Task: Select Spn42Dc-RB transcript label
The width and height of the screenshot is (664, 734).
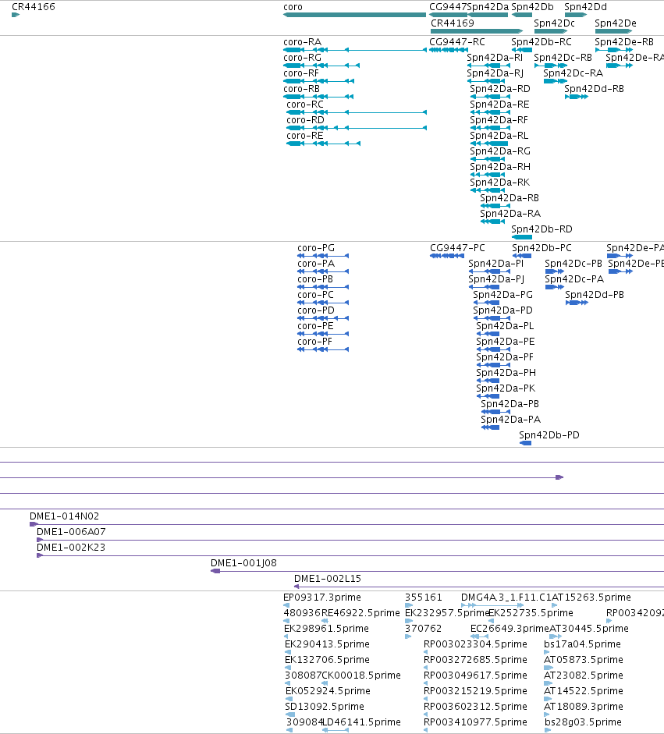Action: pos(563,58)
